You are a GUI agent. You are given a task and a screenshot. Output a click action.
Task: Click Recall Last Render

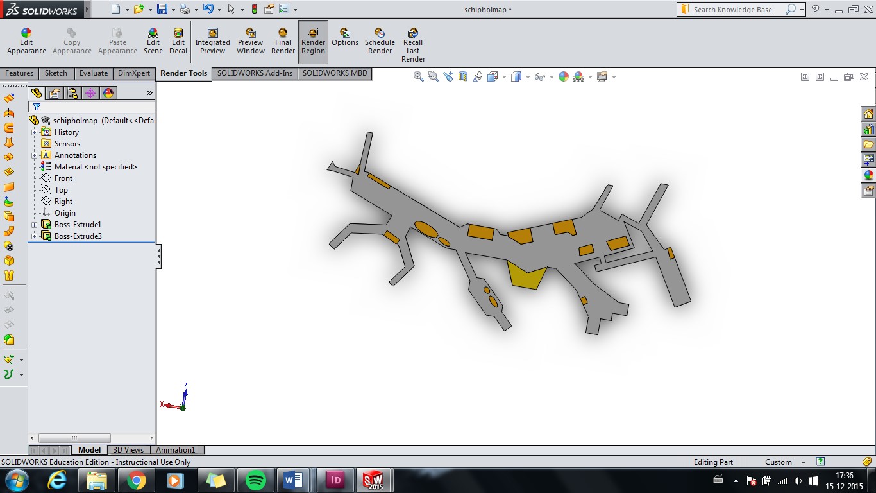point(413,45)
